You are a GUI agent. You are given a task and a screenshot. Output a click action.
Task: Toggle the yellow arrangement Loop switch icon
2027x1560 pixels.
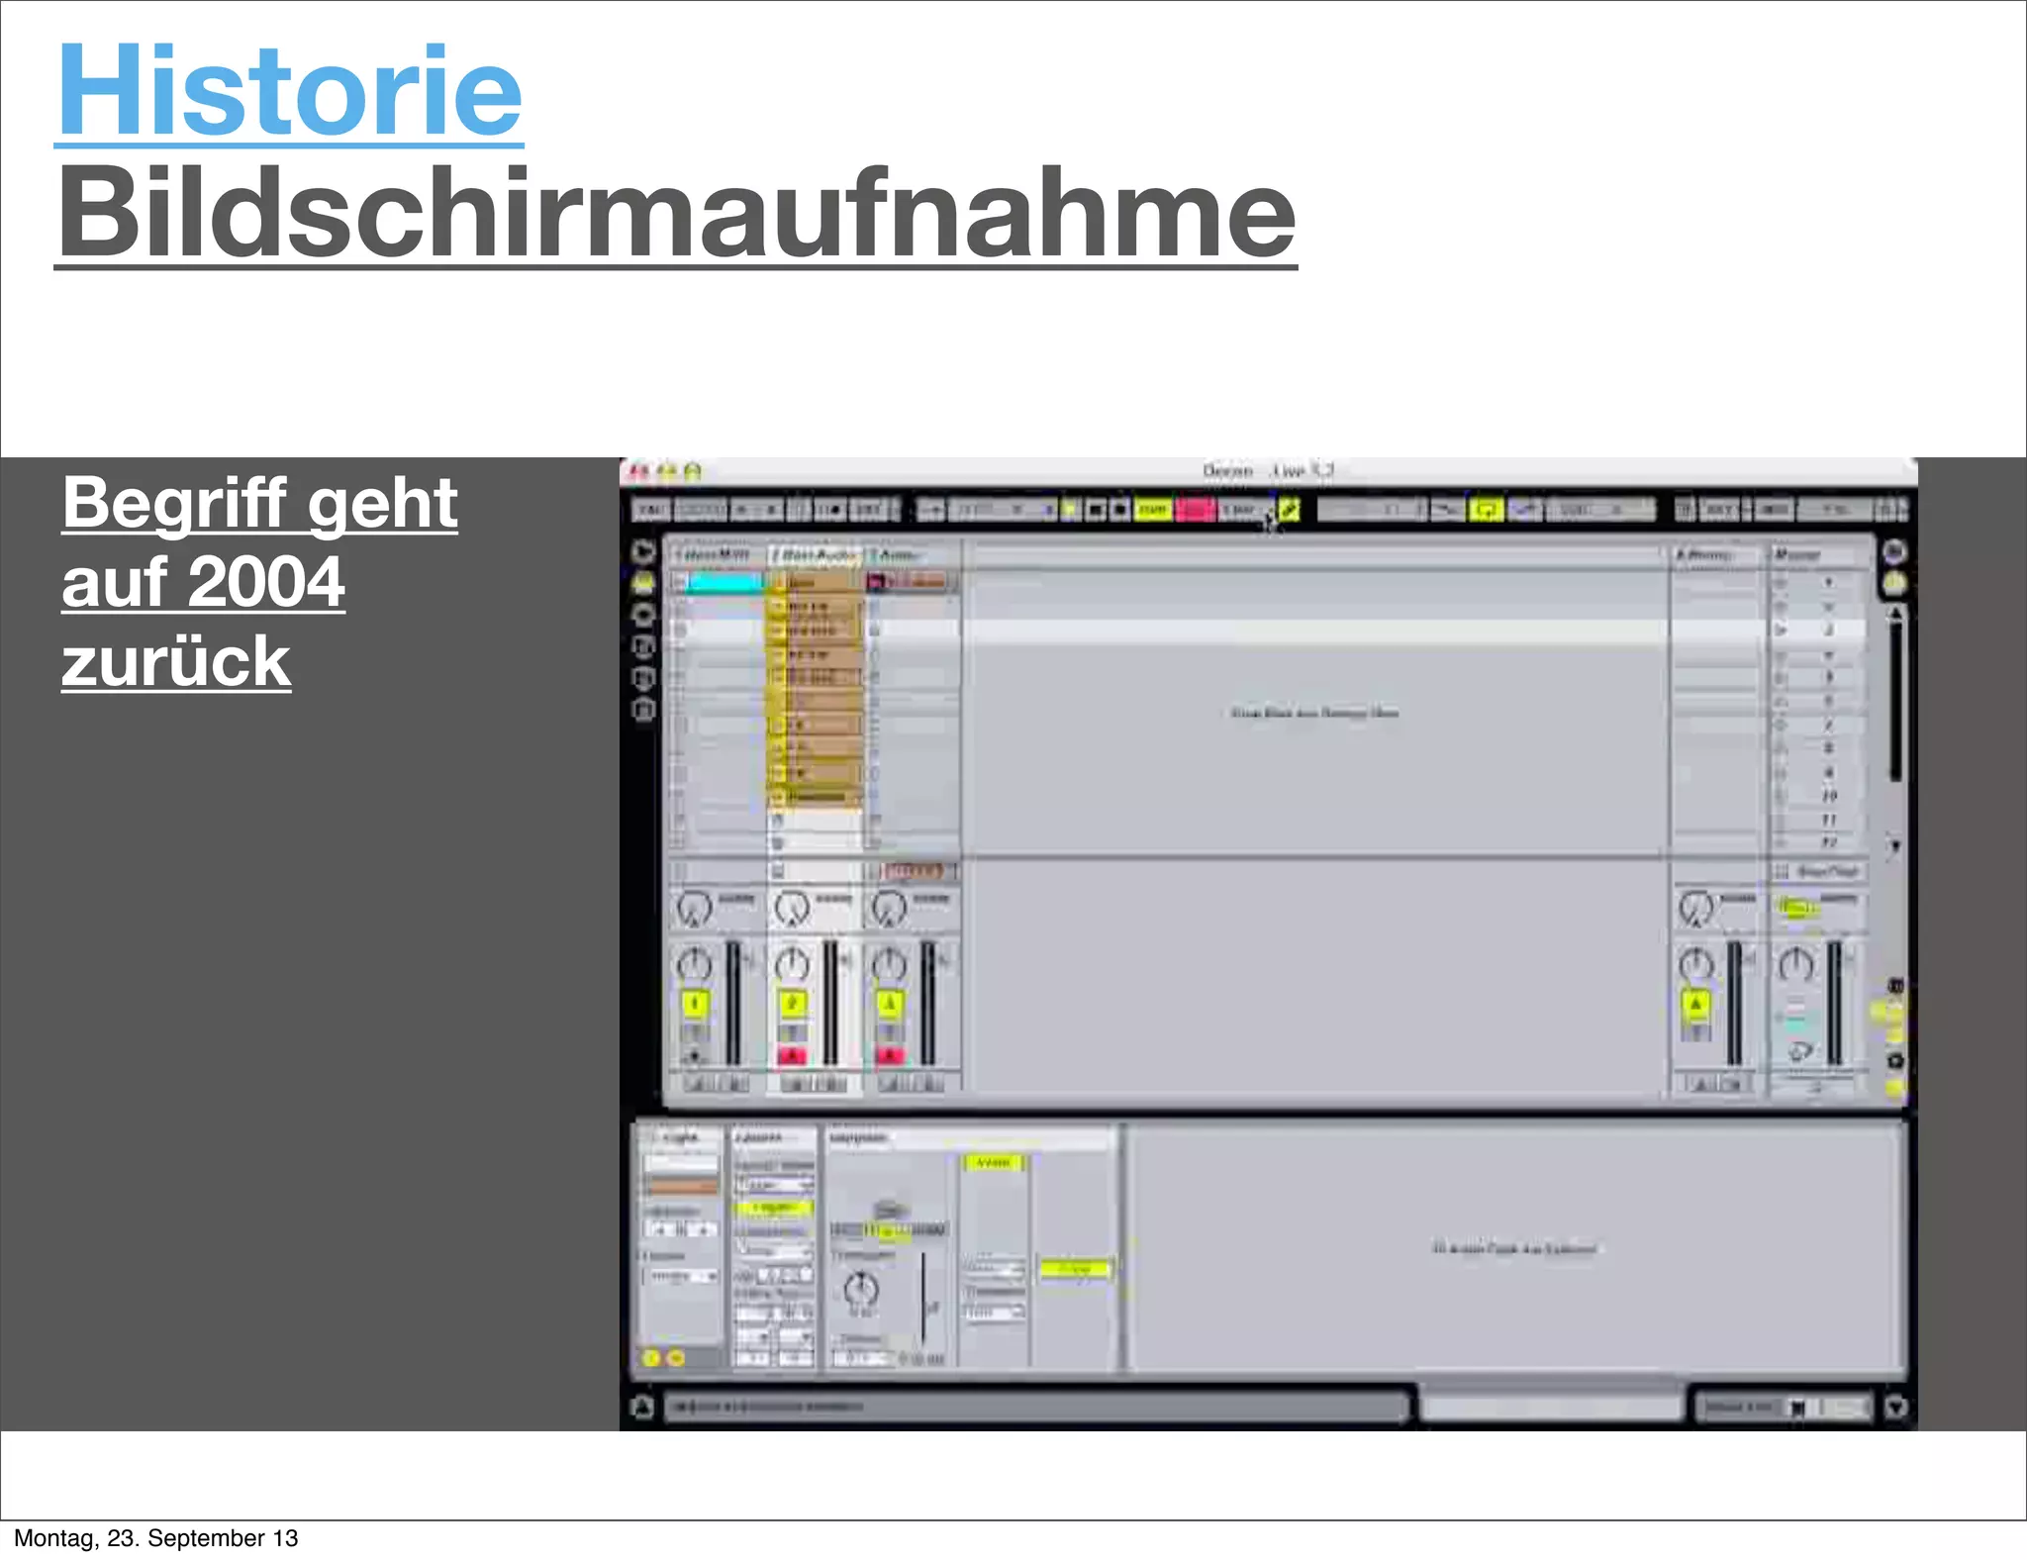(1486, 510)
